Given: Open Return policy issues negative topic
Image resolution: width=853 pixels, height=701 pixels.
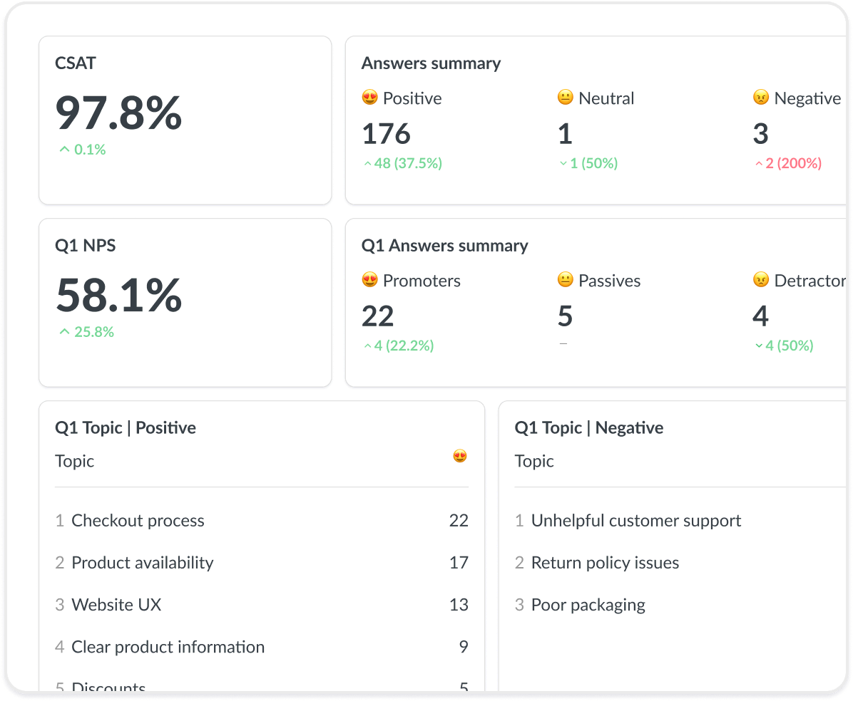Looking at the screenshot, I should (x=605, y=563).
